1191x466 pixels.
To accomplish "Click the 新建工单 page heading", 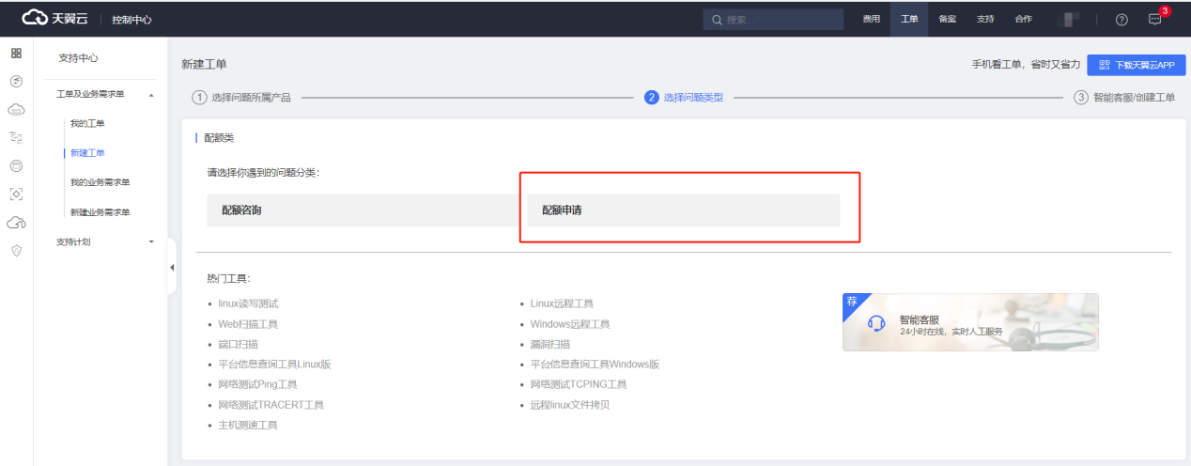I will point(204,64).
